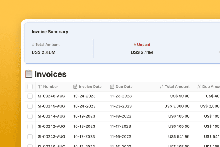The width and height of the screenshot is (220, 147).
Task: Click the calendar icon beside Due Date
Action: [x=112, y=87]
